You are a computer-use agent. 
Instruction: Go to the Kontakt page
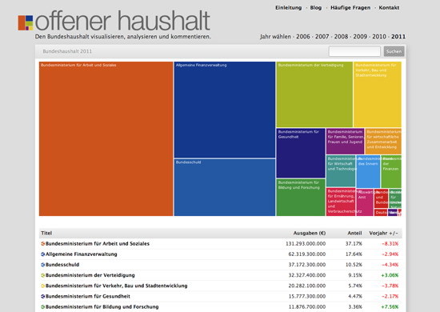389,7
